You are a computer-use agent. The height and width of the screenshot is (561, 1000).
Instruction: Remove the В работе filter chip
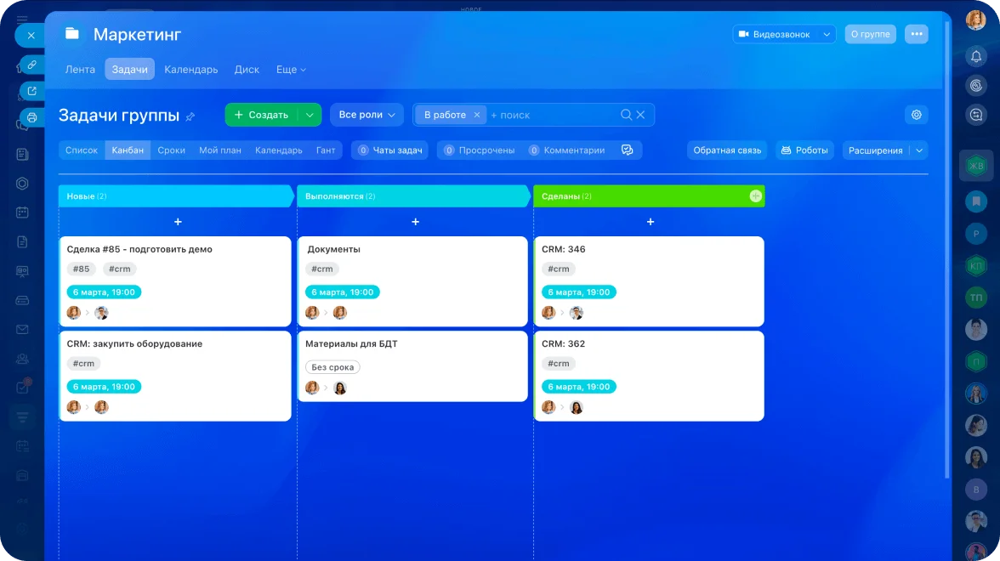click(x=477, y=115)
